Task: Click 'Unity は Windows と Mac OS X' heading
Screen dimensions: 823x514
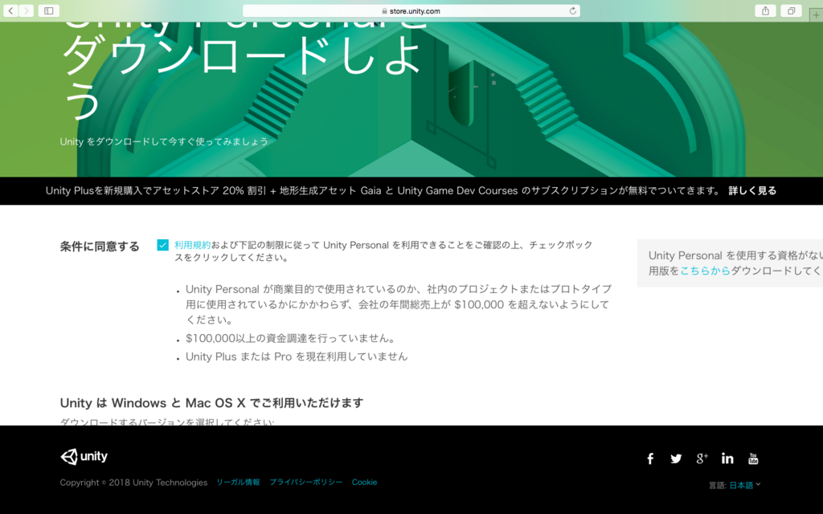Action: (x=211, y=403)
